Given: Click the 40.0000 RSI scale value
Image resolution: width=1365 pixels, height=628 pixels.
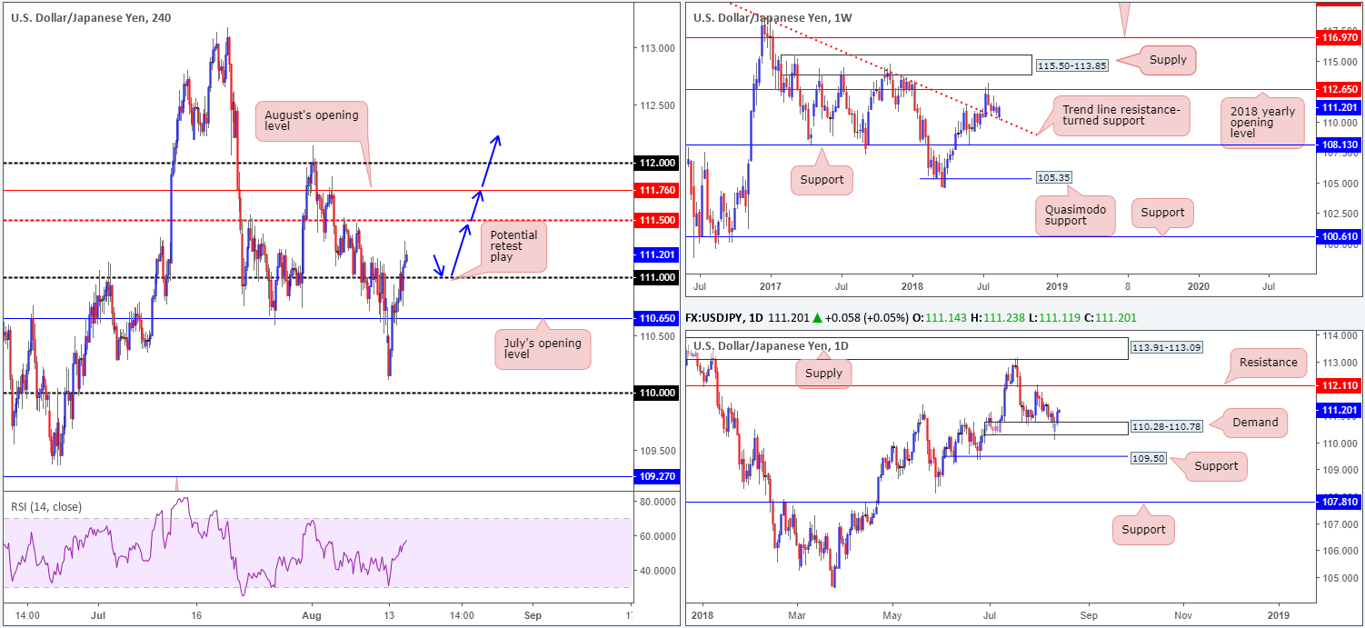Looking at the screenshot, I should point(658,571).
